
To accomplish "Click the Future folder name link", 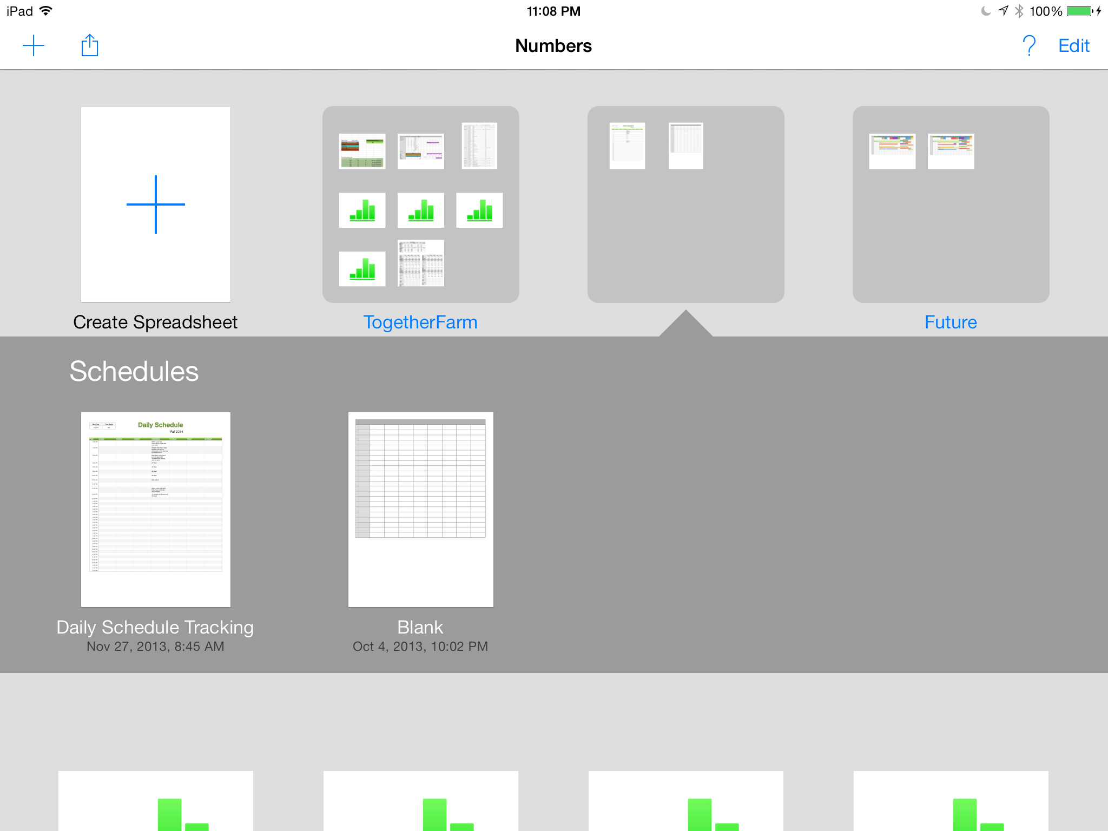I will tap(951, 322).
